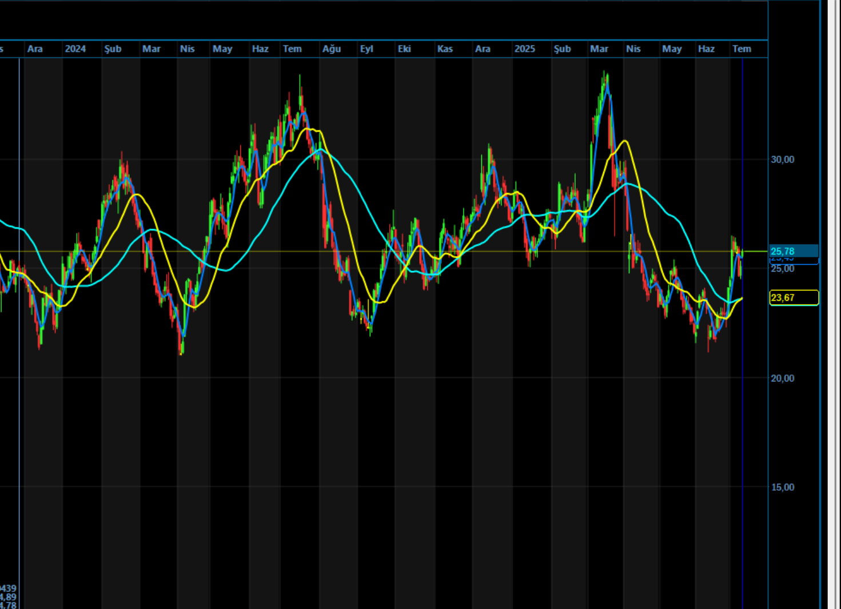This screenshot has width=841, height=609.
Task: Click the 20,00 price axis label
Action: tap(782, 378)
